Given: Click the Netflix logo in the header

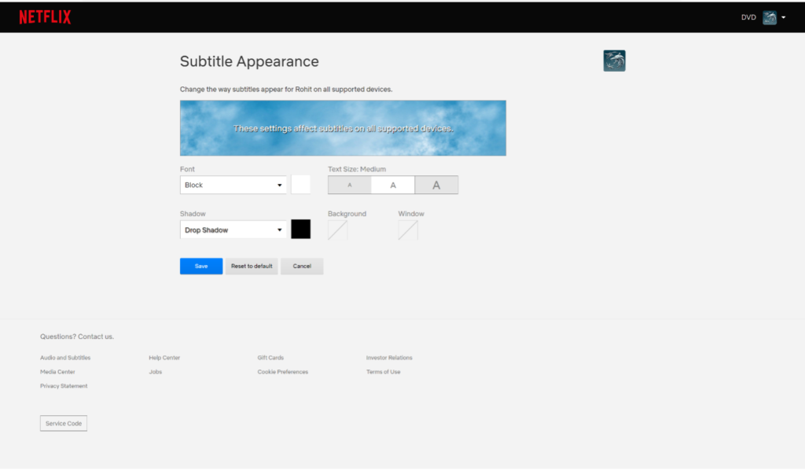Looking at the screenshot, I should 45,17.
